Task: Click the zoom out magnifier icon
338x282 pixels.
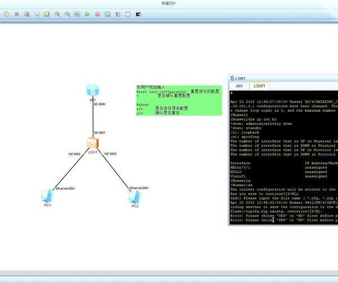Action: 67,14
